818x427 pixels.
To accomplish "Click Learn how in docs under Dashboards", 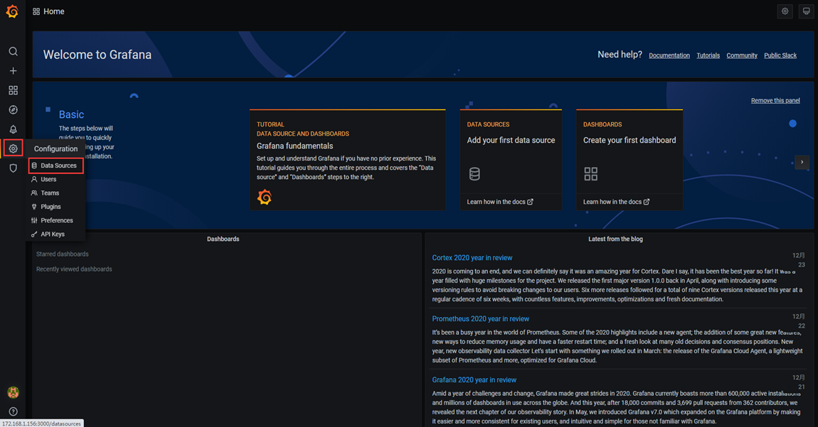I will coord(616,202).
